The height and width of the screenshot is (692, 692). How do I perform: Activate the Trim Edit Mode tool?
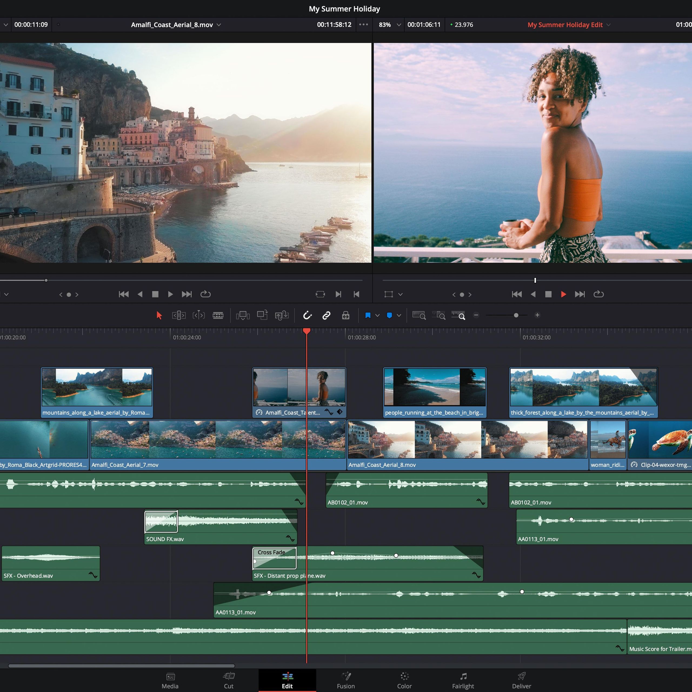click(179, 315)
